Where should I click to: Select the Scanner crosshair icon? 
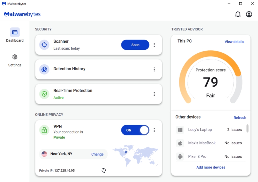pyautogui.click(x=44, y=45)
